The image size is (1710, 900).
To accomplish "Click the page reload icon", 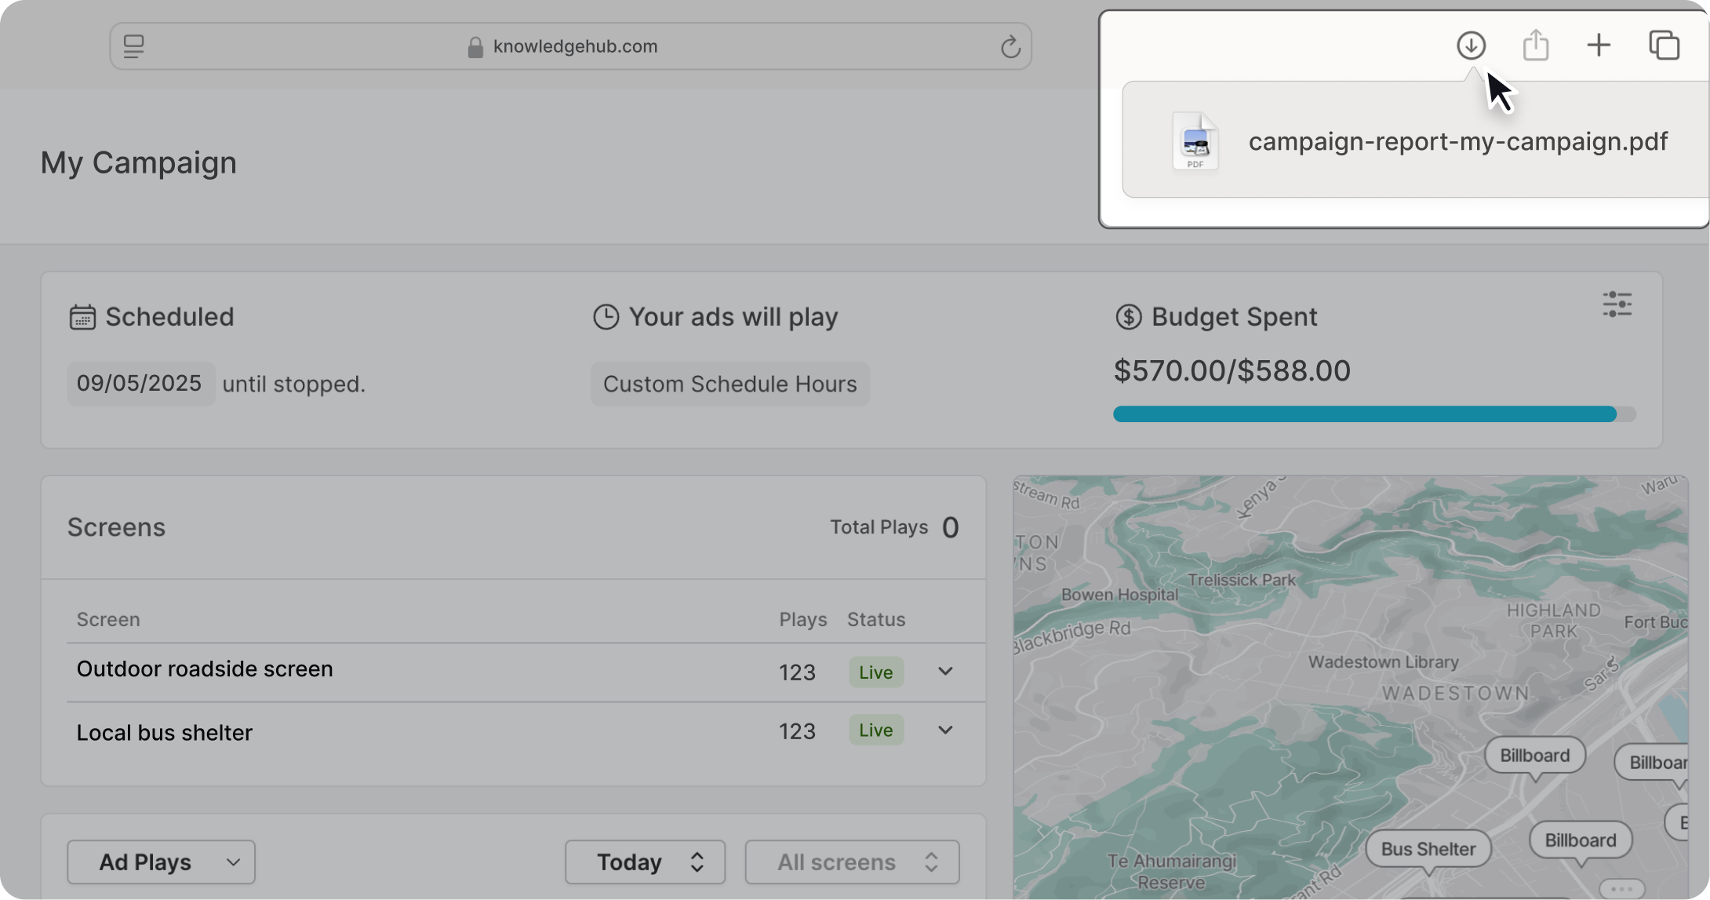I will pos(1010,47).
